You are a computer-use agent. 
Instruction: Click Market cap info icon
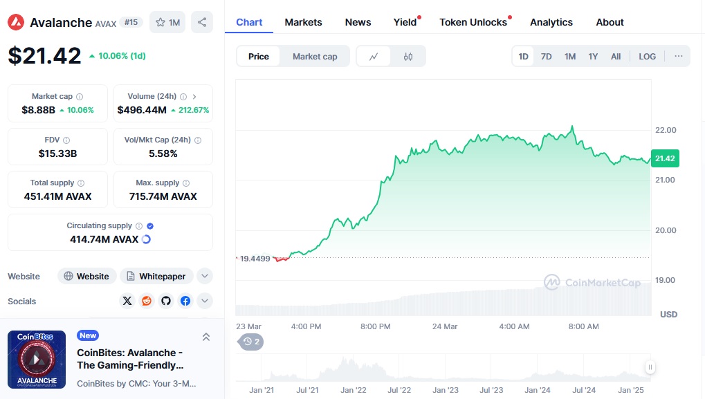80,97
